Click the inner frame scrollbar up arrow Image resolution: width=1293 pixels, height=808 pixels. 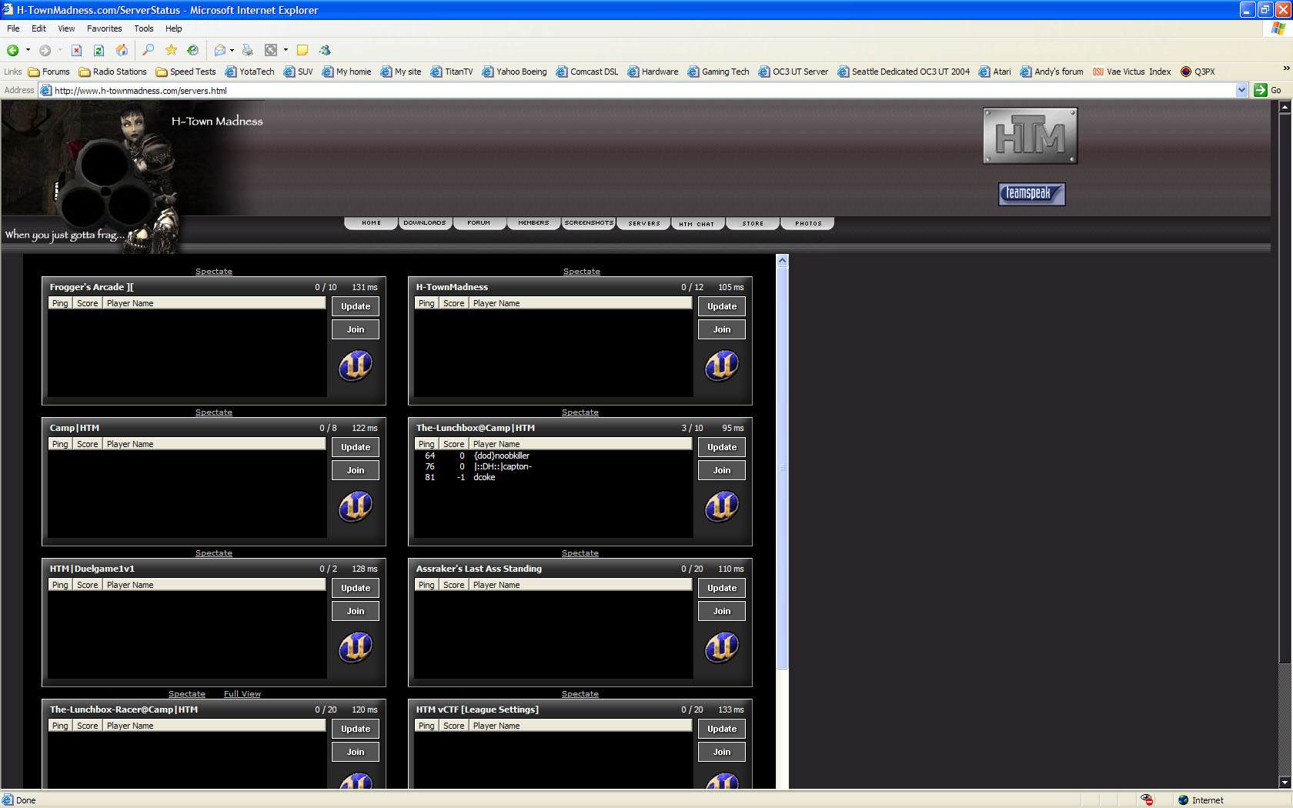tap(783, 260)
